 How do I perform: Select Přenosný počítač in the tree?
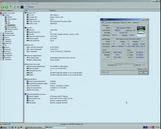12,29
